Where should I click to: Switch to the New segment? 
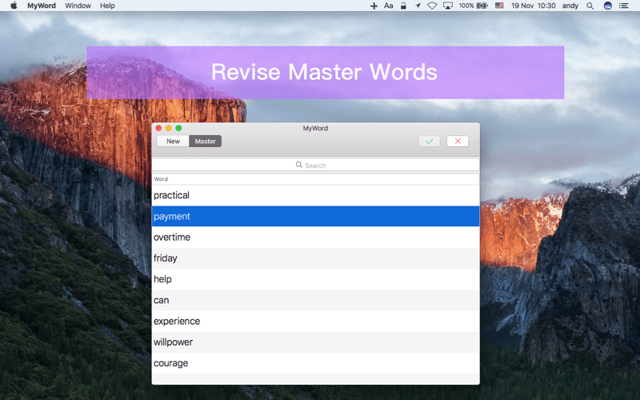pos(173,142)
